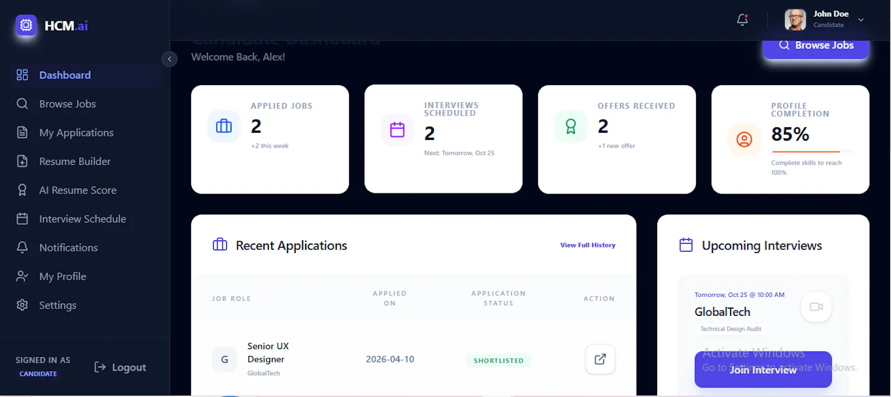Image resolution: width=891 pixels, height=397 pixels.
Task: Click John Doe profile avatar
Action: point(795,19)
